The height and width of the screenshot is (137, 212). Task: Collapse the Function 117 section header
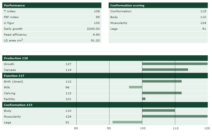coord(14,76)
